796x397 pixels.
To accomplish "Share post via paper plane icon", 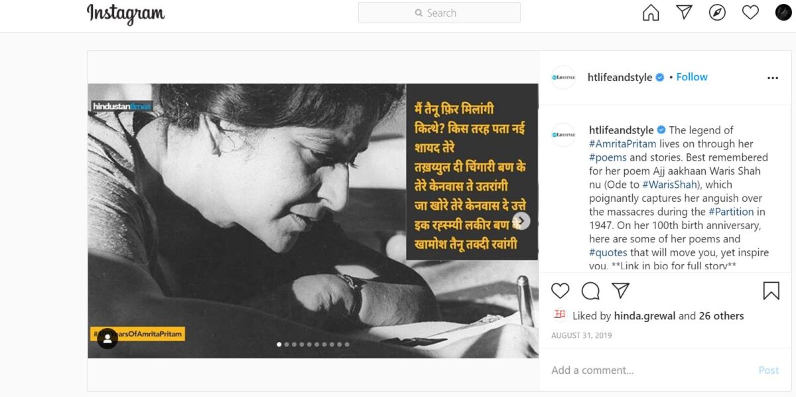I will pyautogui.click(x=620, y=291).
